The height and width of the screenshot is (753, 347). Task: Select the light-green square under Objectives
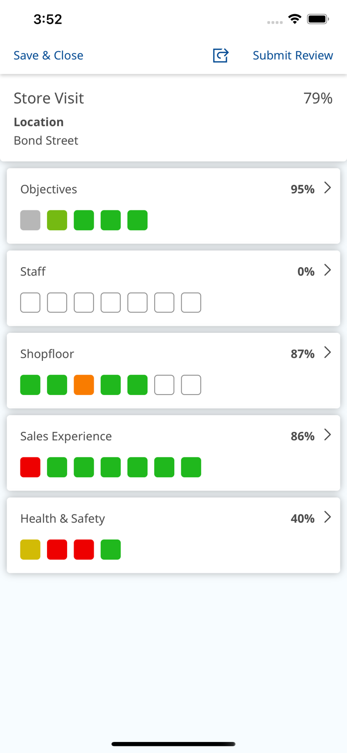tap(57, 220)
